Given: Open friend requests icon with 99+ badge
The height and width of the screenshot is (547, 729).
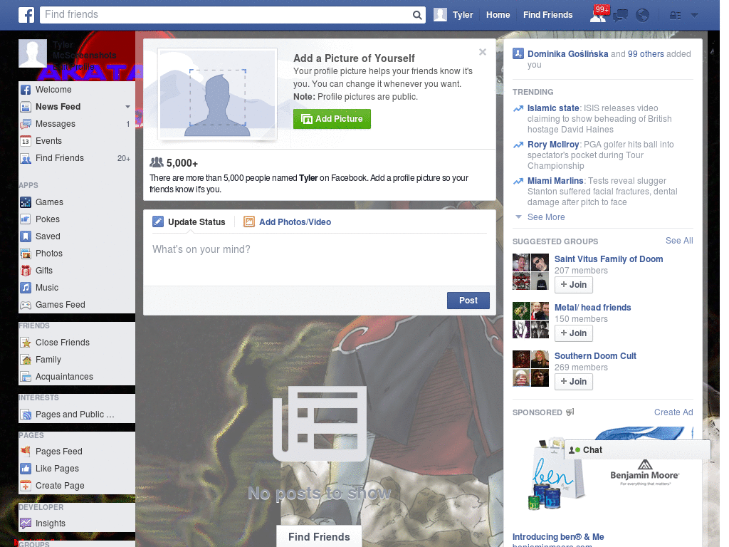Looking at the screenshot, I should (599, 15).
